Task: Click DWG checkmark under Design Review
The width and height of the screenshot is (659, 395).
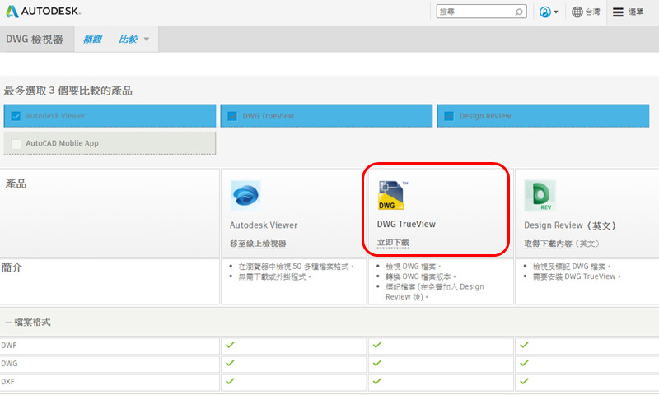Action: (x=524, y=363)
